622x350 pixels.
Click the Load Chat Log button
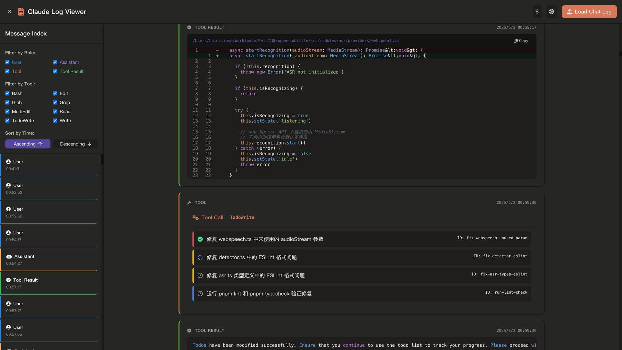(x=589, y=12)
